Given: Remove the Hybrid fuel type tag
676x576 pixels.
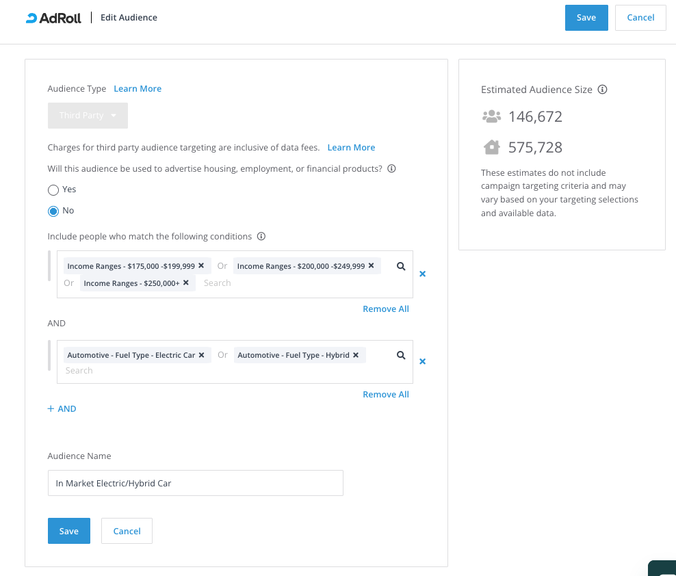Looking at the screenshot, I should coord(356,355).
